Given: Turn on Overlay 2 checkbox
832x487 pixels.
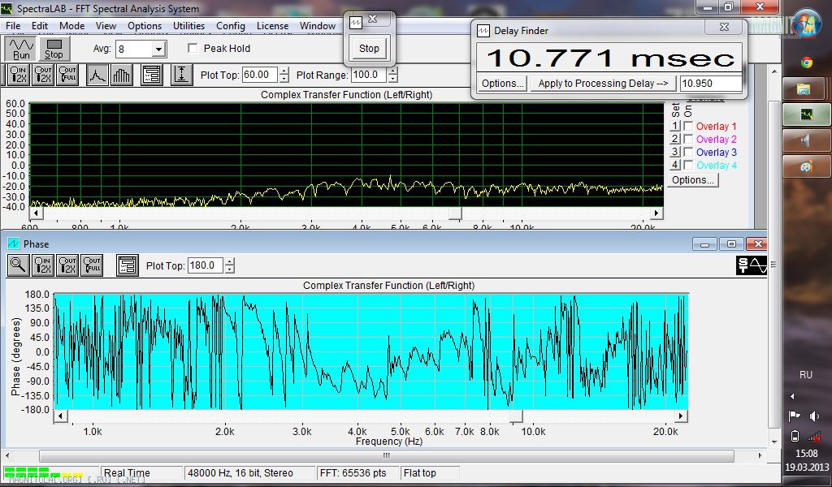Looking at the screenshot, I should pyautogui.click(x=689, y=139).
